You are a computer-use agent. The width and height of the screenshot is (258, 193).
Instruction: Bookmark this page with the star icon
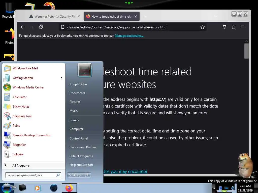(203, 27)
